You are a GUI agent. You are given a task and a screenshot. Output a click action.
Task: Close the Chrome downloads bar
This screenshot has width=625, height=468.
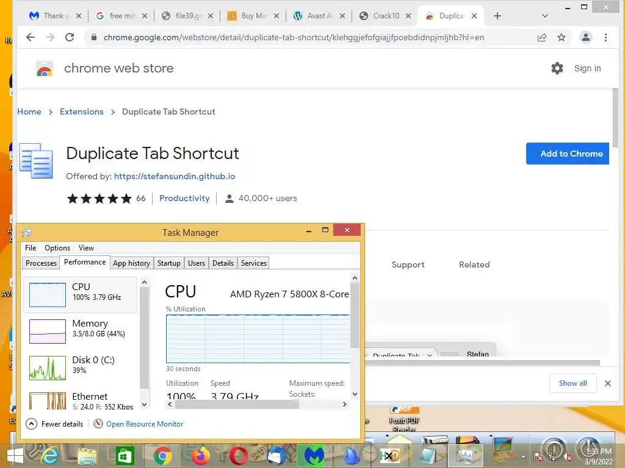point(607,383)
